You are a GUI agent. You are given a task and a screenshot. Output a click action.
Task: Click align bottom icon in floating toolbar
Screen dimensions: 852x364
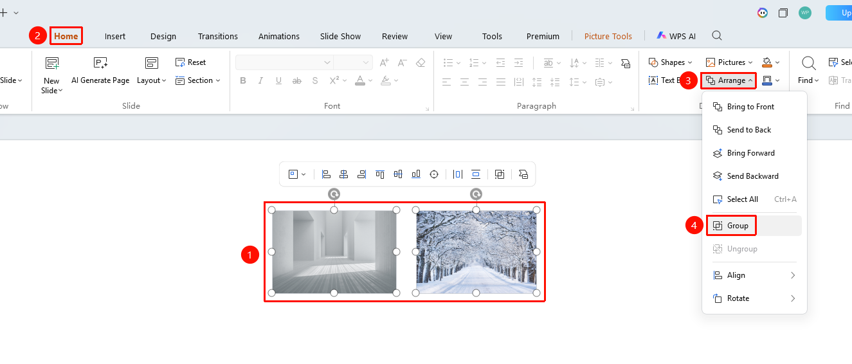pyautogui.click(x=416, y=174)
